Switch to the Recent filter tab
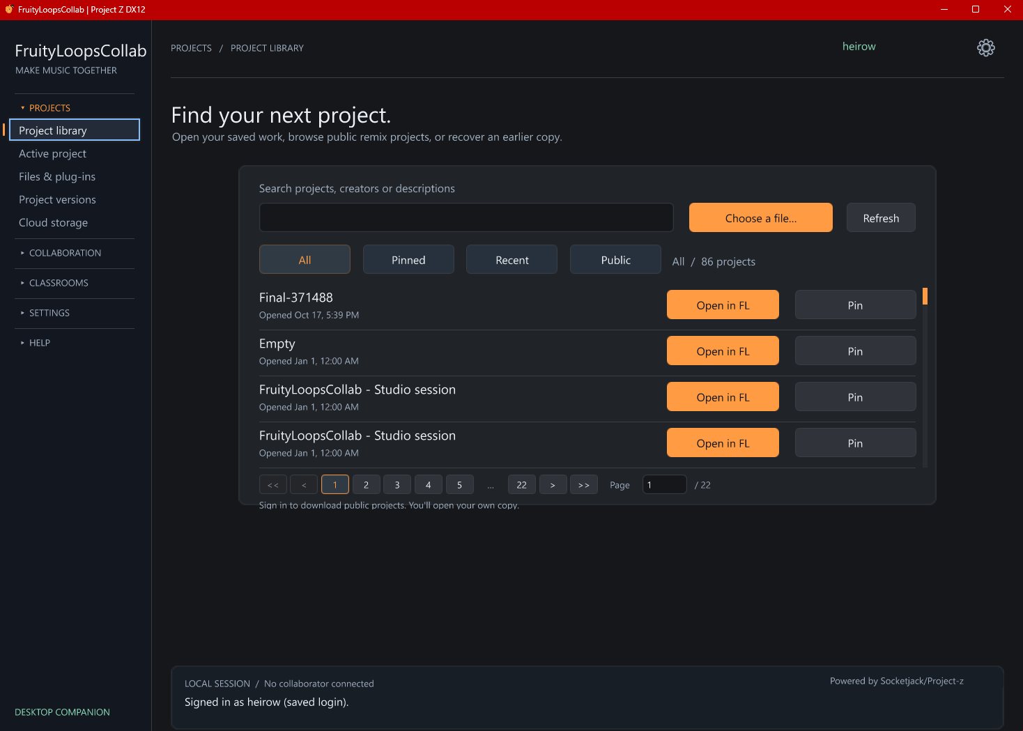 512,260
